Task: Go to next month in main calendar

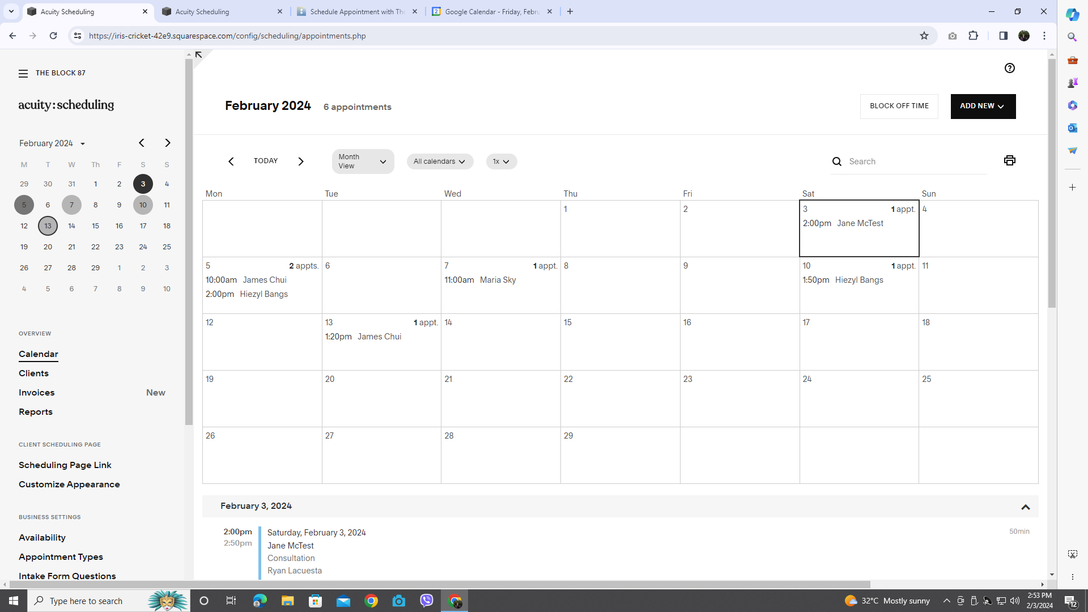Action: click(301, 161)
